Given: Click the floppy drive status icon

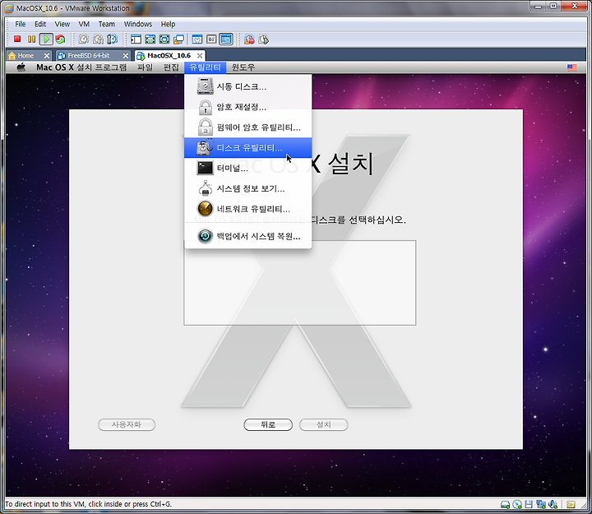Looking at the screenshot, I should click(x=529, y=504).
